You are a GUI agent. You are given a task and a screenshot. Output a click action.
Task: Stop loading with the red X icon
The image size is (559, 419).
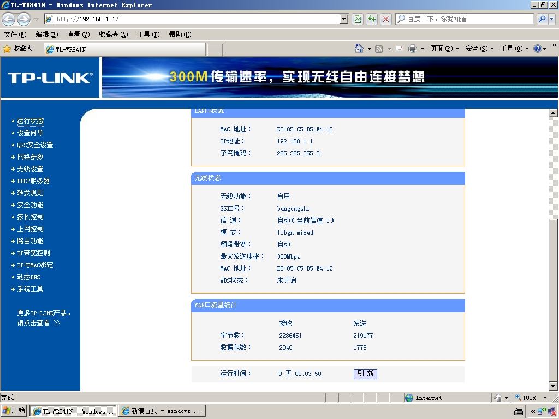386,19
